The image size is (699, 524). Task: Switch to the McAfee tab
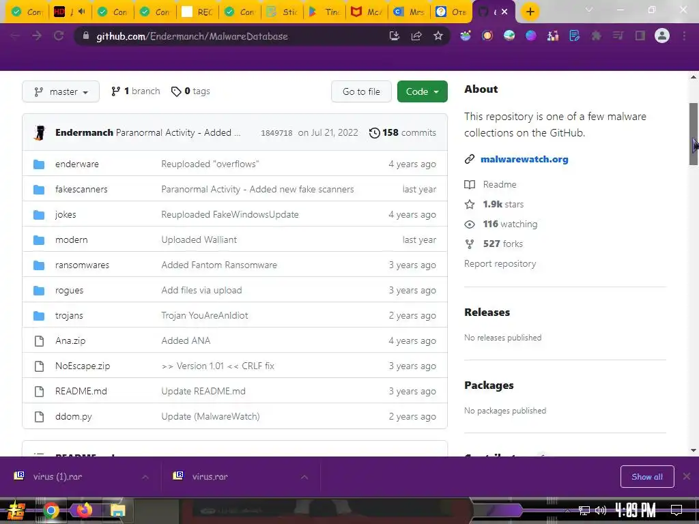(367, 12)
